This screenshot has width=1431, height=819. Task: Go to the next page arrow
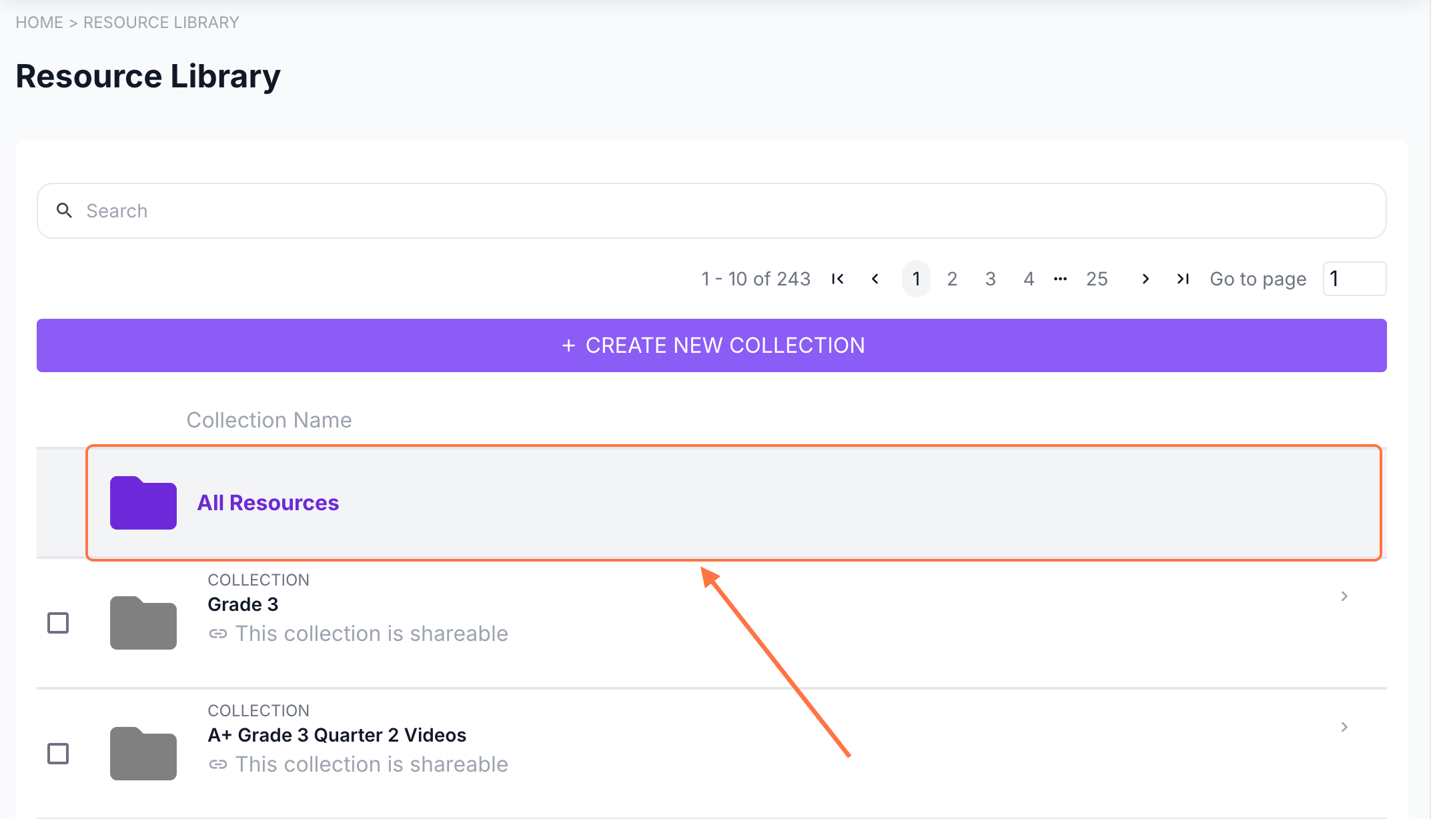click(1145, 279)
